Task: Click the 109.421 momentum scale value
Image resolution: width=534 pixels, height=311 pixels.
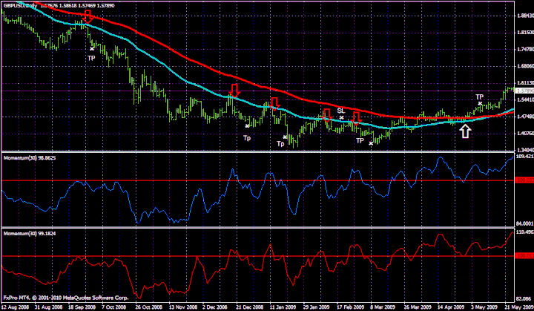Action: 525,157
